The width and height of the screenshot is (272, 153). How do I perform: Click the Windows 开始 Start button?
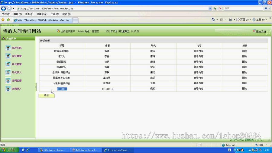click(10, 150)
